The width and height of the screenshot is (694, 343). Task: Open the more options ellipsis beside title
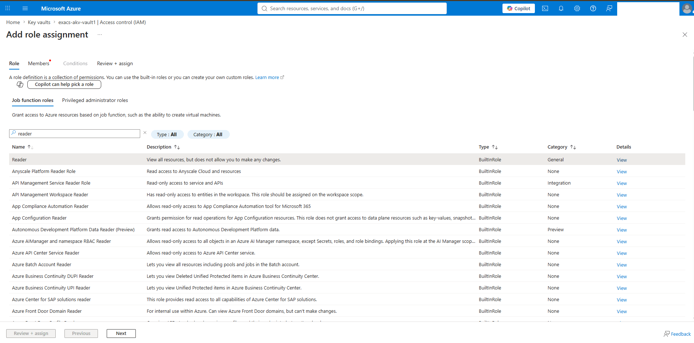pyautogui.click(x=100, y=35)
